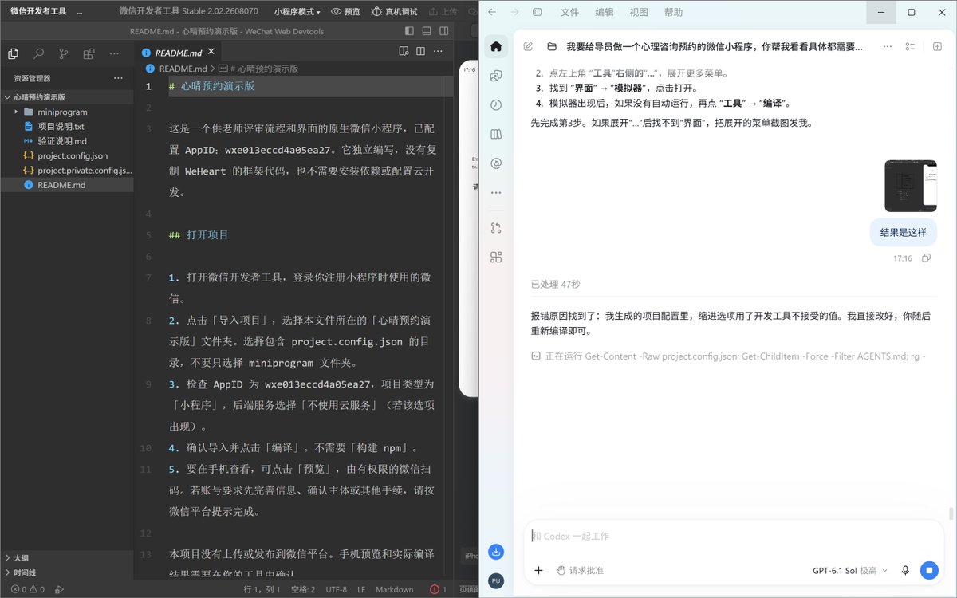Toggle 请求批准 approval mode in Codex
This screenshot has height=598, width=957.
pos(580,570)
